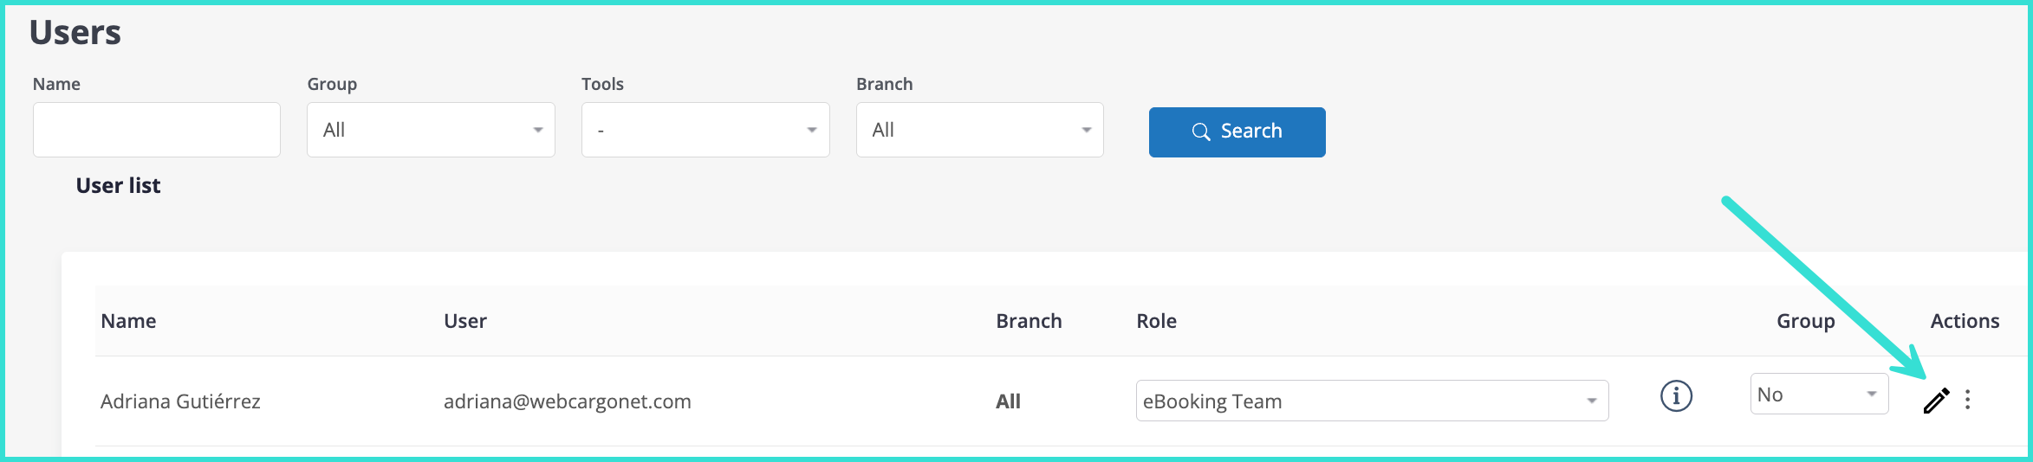The width and height of the screenshot is (2033, 462).
Task: Click the Group column header in table
Action: click(x=1805, y=321)
